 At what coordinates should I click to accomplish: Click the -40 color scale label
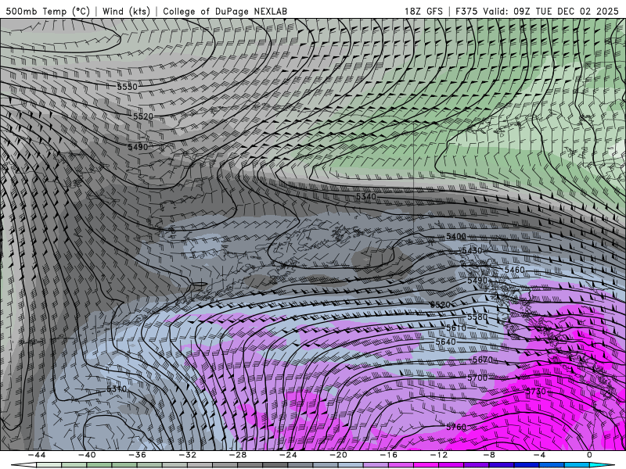[x=87, y=455]
